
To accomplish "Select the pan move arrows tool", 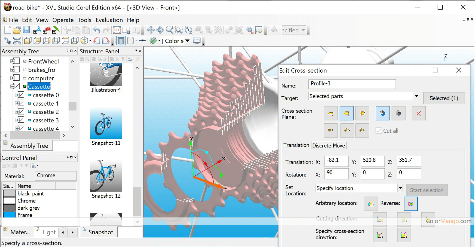I will (x=151, y=30).
